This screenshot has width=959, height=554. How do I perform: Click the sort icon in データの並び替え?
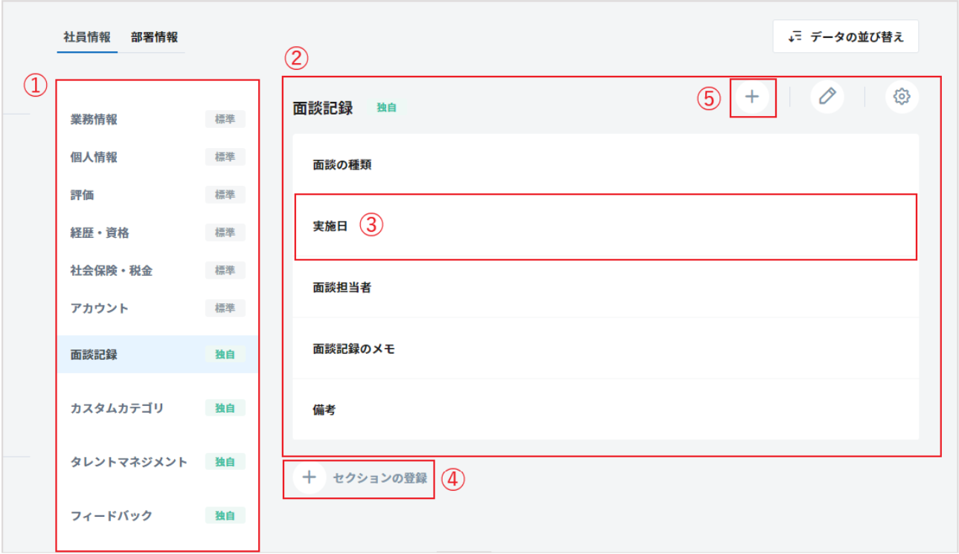795,36
